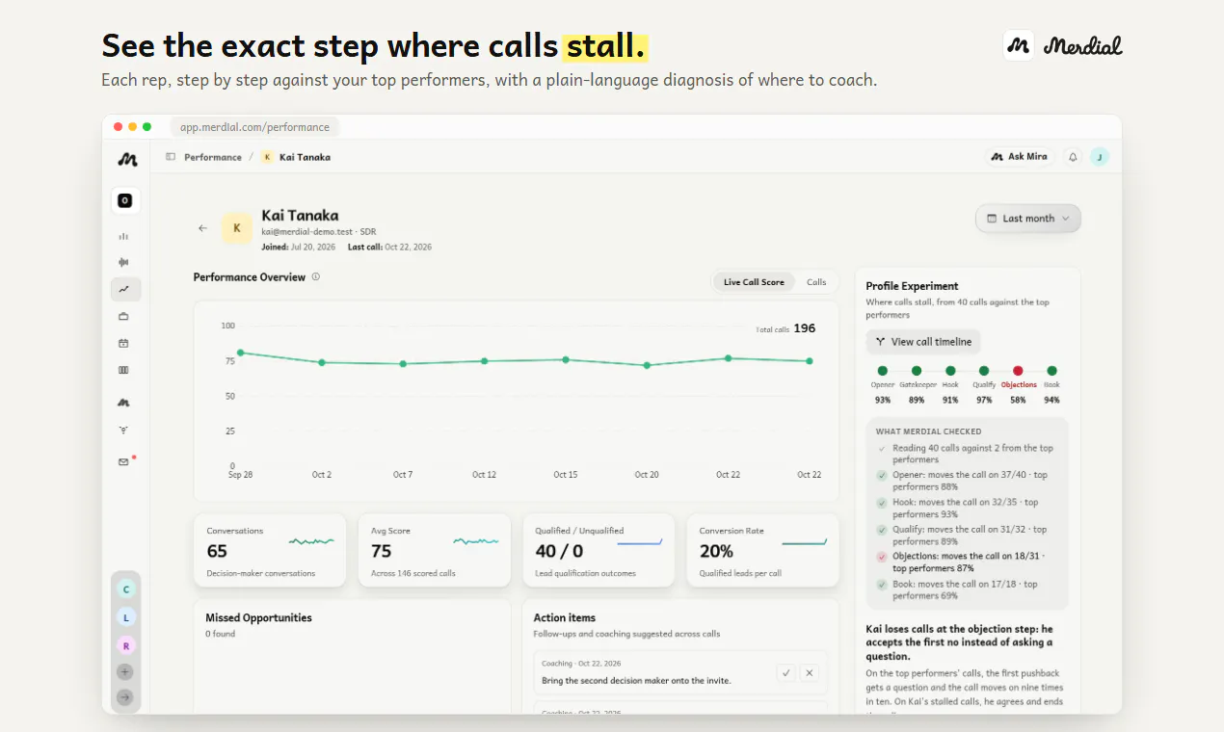
Task: Click the back arrow beside Kai Tanaka
Action: (x=202, y=228)
